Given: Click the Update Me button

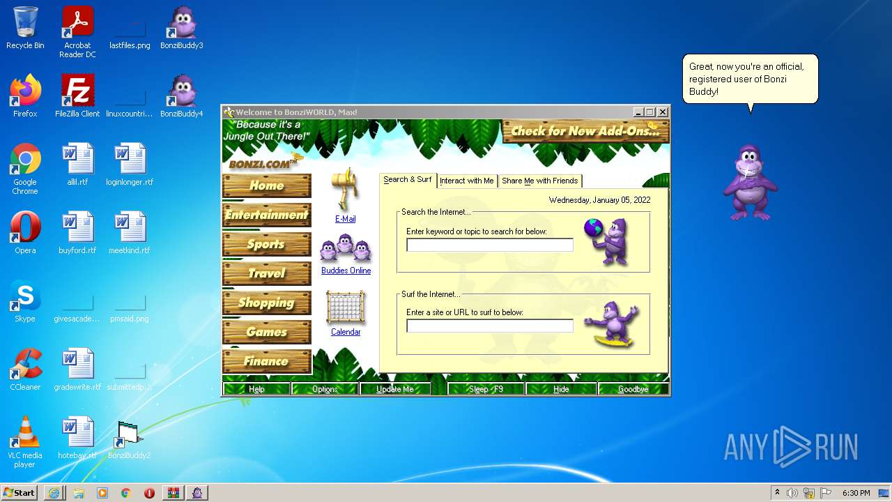Looking at the screenshot, I should [395, 389].
